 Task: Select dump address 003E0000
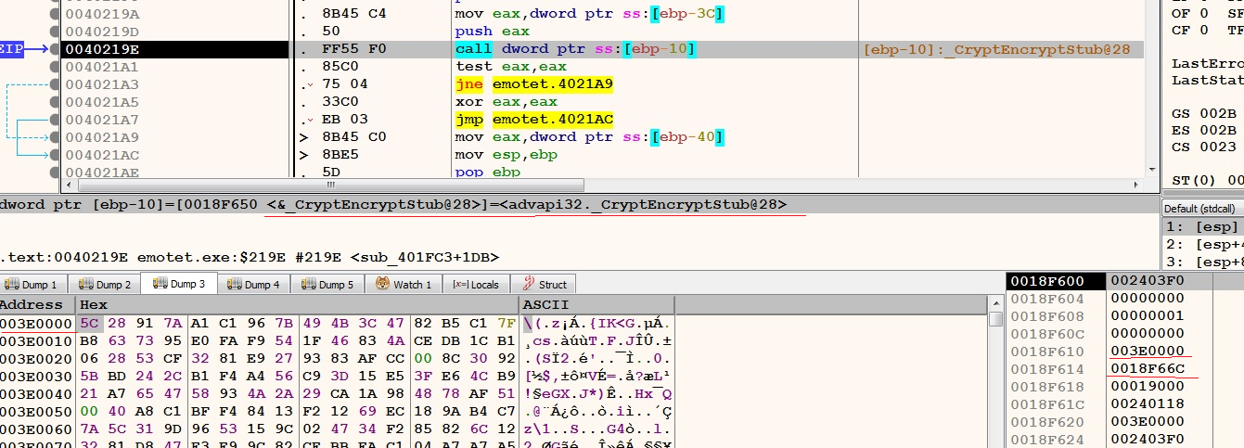point(35,323)
